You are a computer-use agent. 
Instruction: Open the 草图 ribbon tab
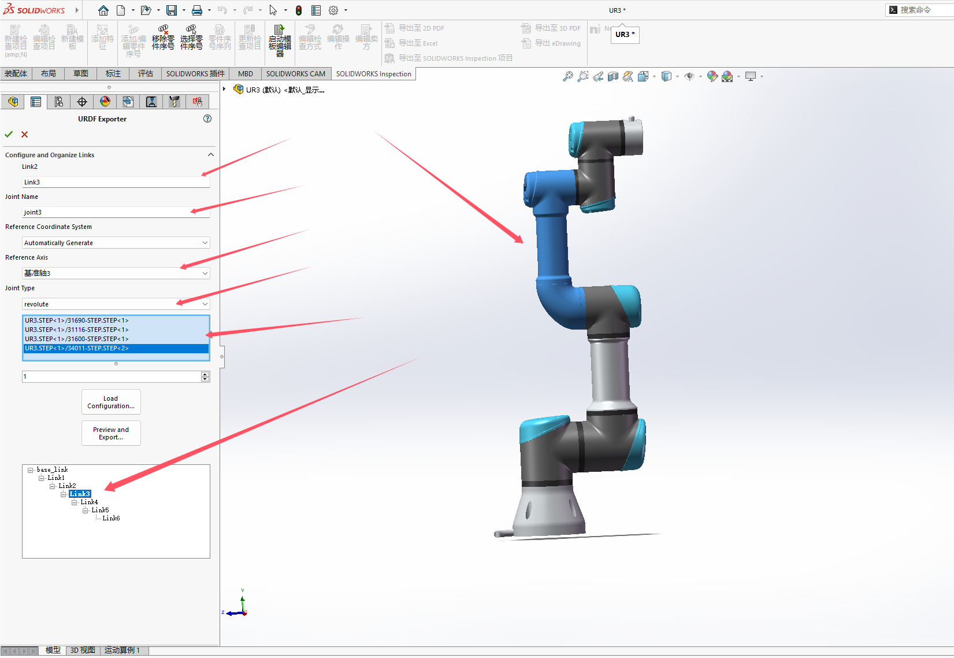click(x=80, y=73)
